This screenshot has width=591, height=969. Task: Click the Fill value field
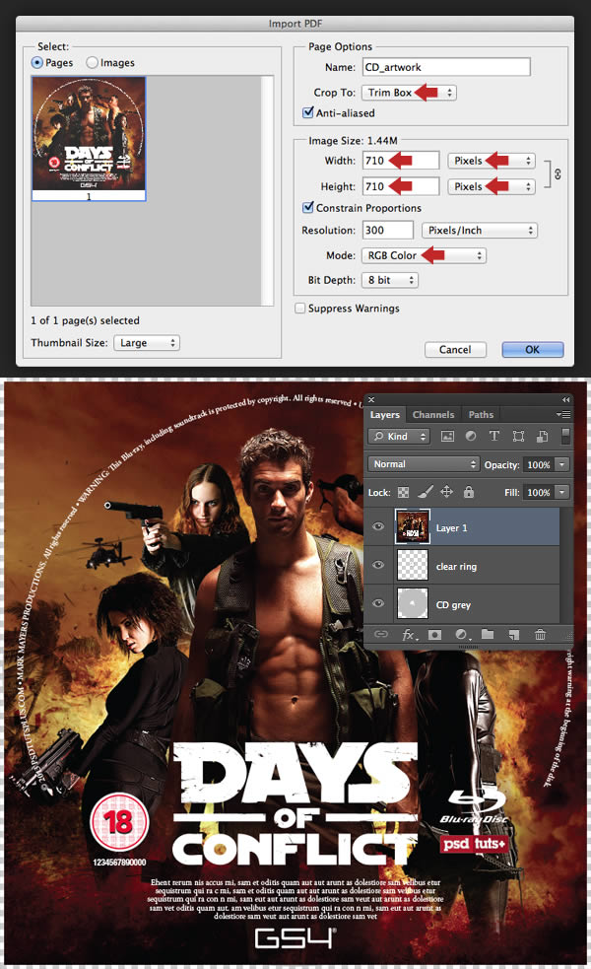[539, 493]
